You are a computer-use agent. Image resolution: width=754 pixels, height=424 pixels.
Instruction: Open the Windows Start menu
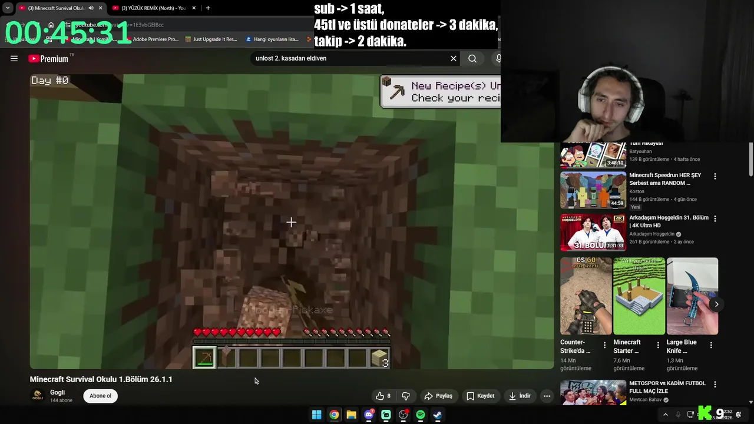pos(316,415)
